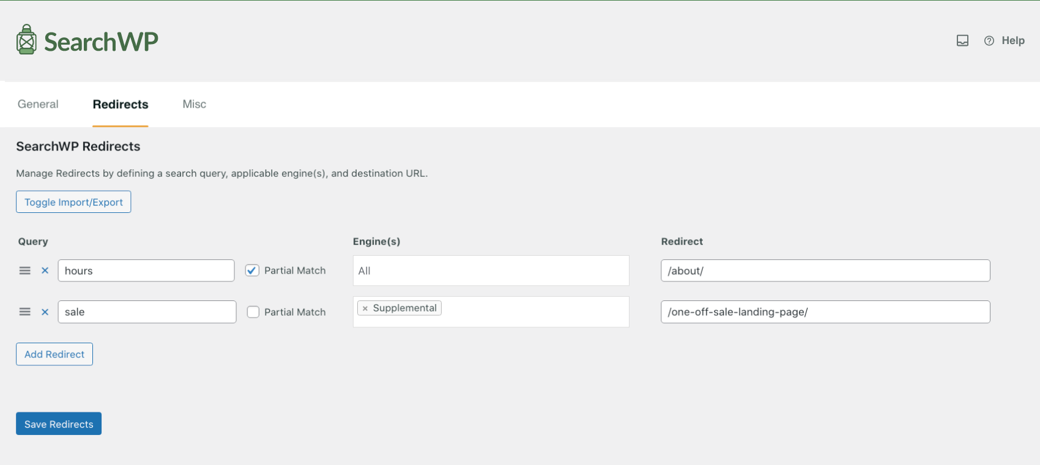Click the Query column header
Screen dimensions: 1040x465
pyautogui.click(x=33, y=241)
